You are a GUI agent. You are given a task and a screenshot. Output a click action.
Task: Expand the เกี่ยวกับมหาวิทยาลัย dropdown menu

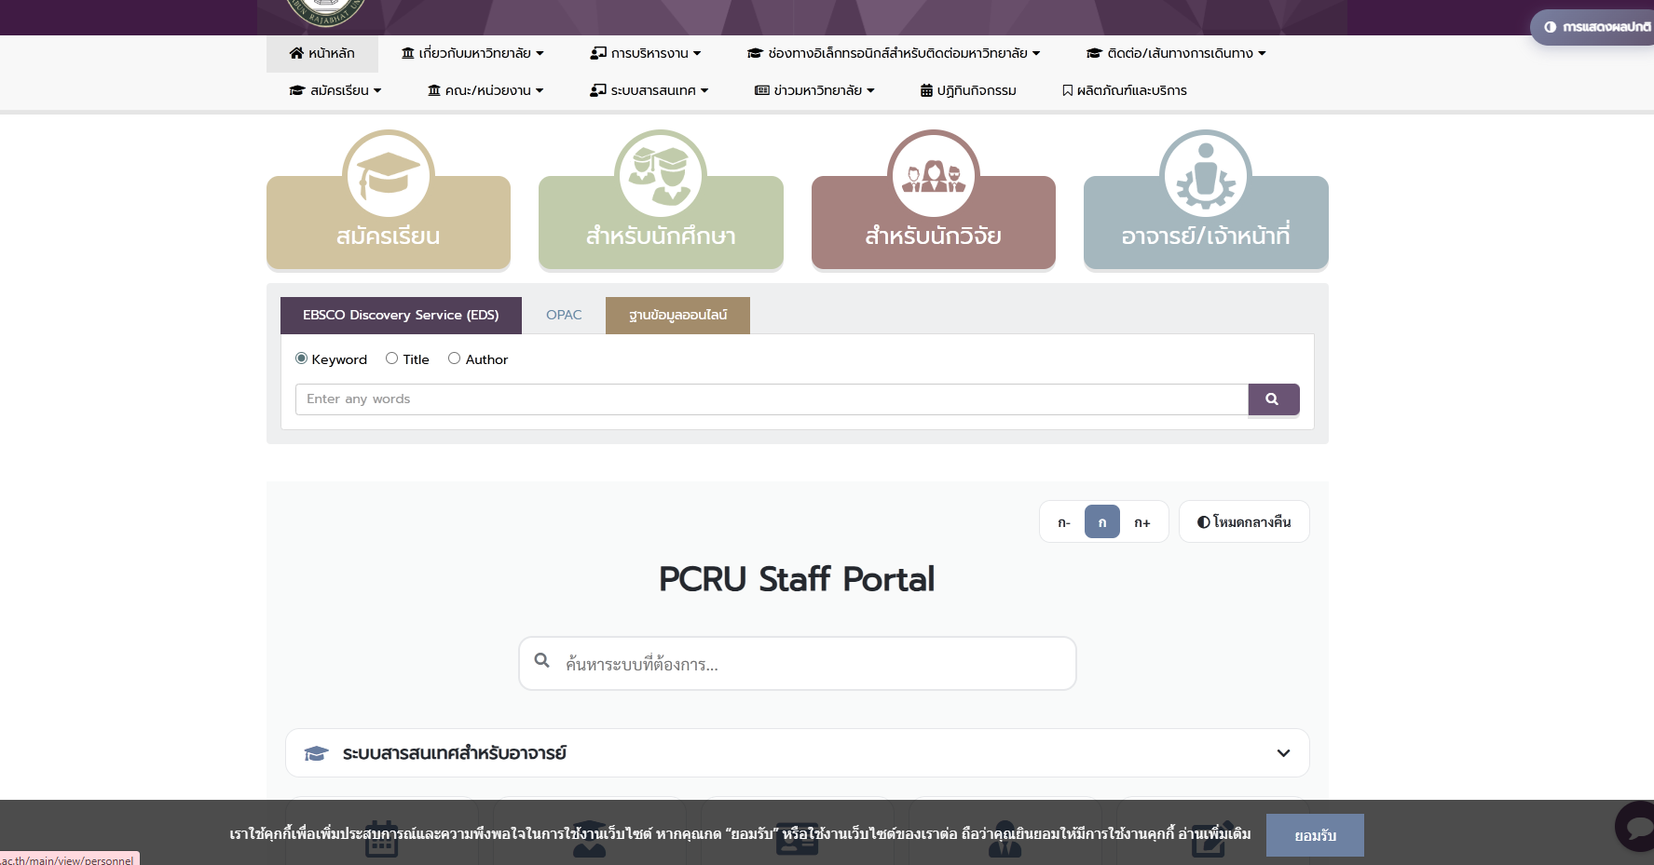pos(472,53)
